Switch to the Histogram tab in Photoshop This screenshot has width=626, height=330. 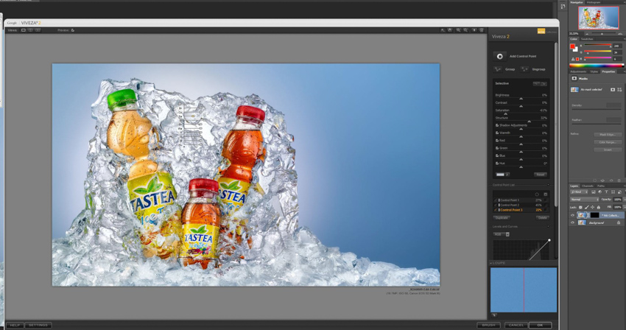(x=594, y=2)
